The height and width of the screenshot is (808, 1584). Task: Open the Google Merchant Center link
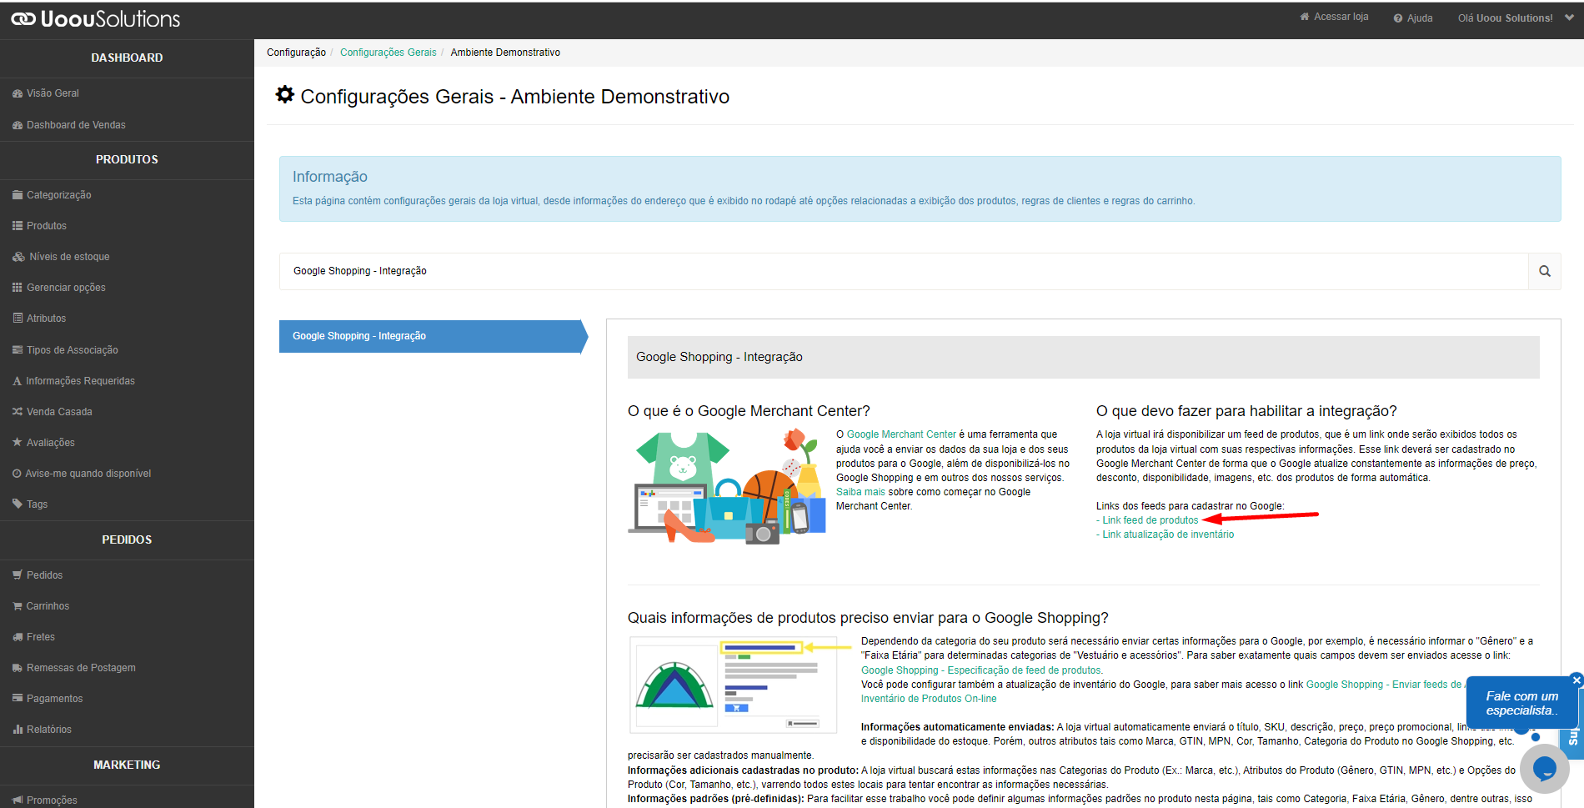901,434
